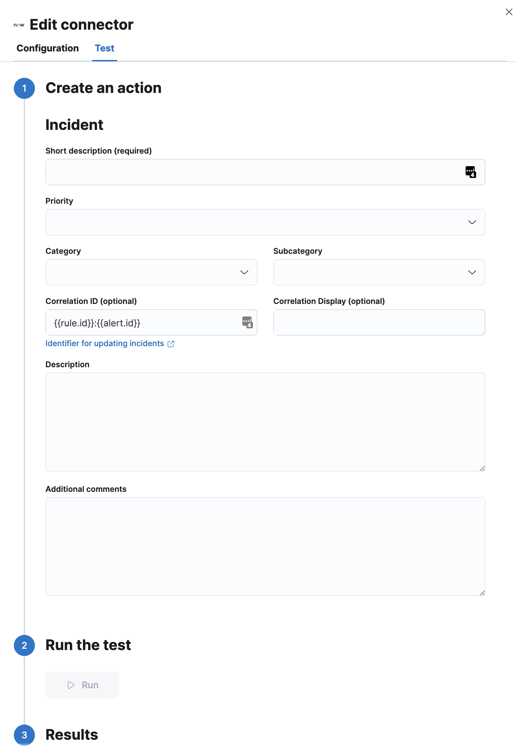Click the step 3 Results circle

pyautogui.click(x=24, y=735)
